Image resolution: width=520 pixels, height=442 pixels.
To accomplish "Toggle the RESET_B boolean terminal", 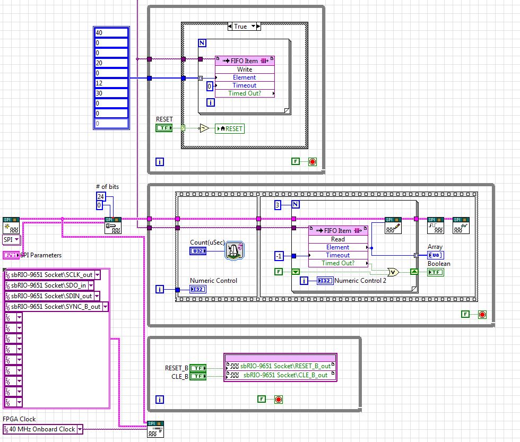I will tap(198, 368).
